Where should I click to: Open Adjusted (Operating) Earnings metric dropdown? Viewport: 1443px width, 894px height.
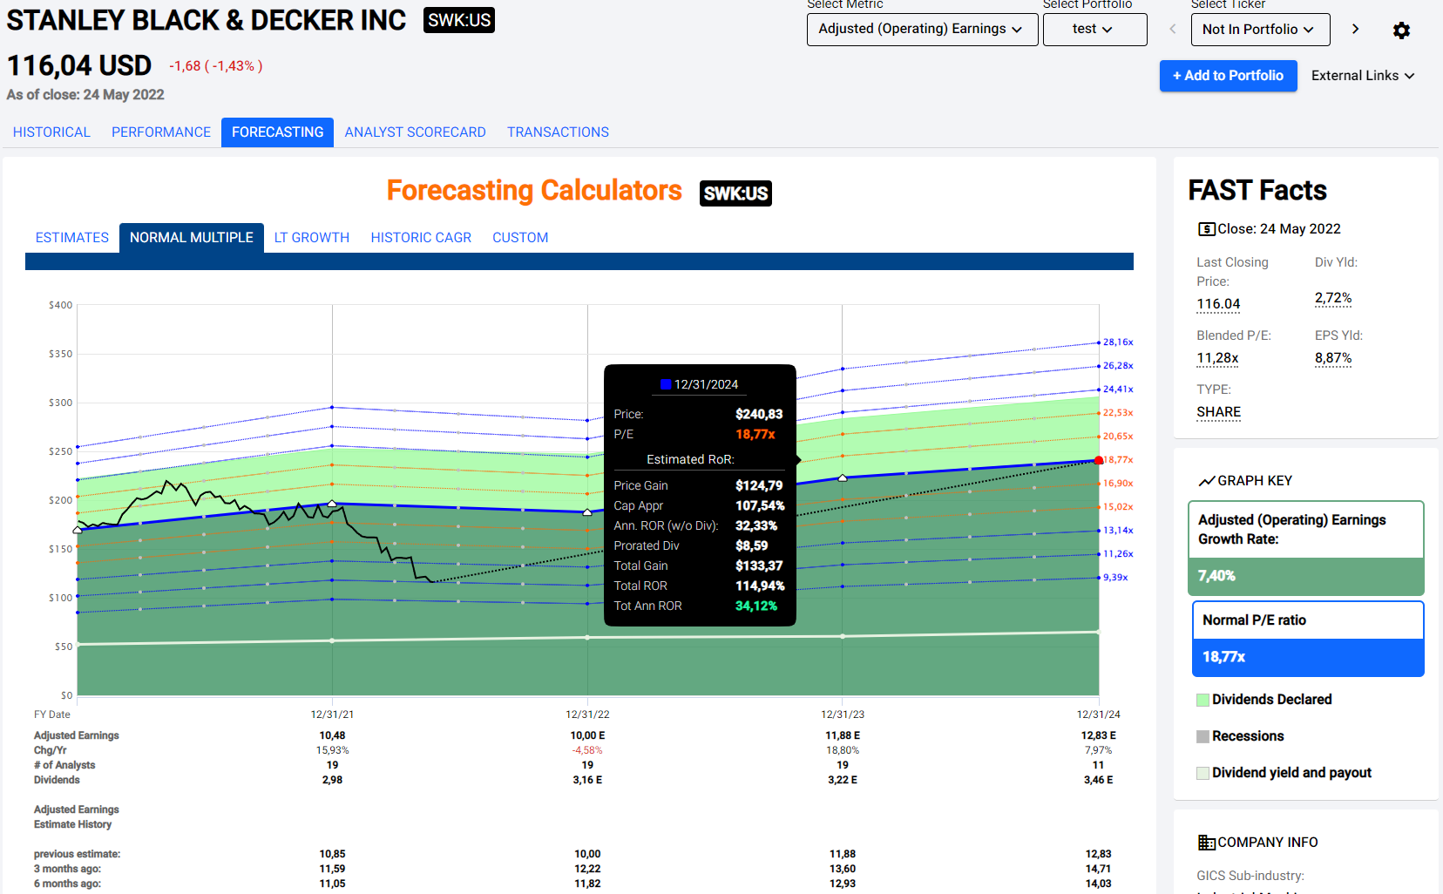[x=921, y=29]
